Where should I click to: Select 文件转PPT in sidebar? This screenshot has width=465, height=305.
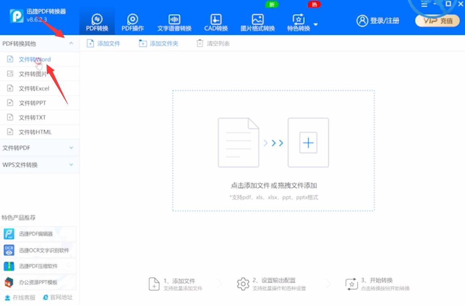pos(40,103)
